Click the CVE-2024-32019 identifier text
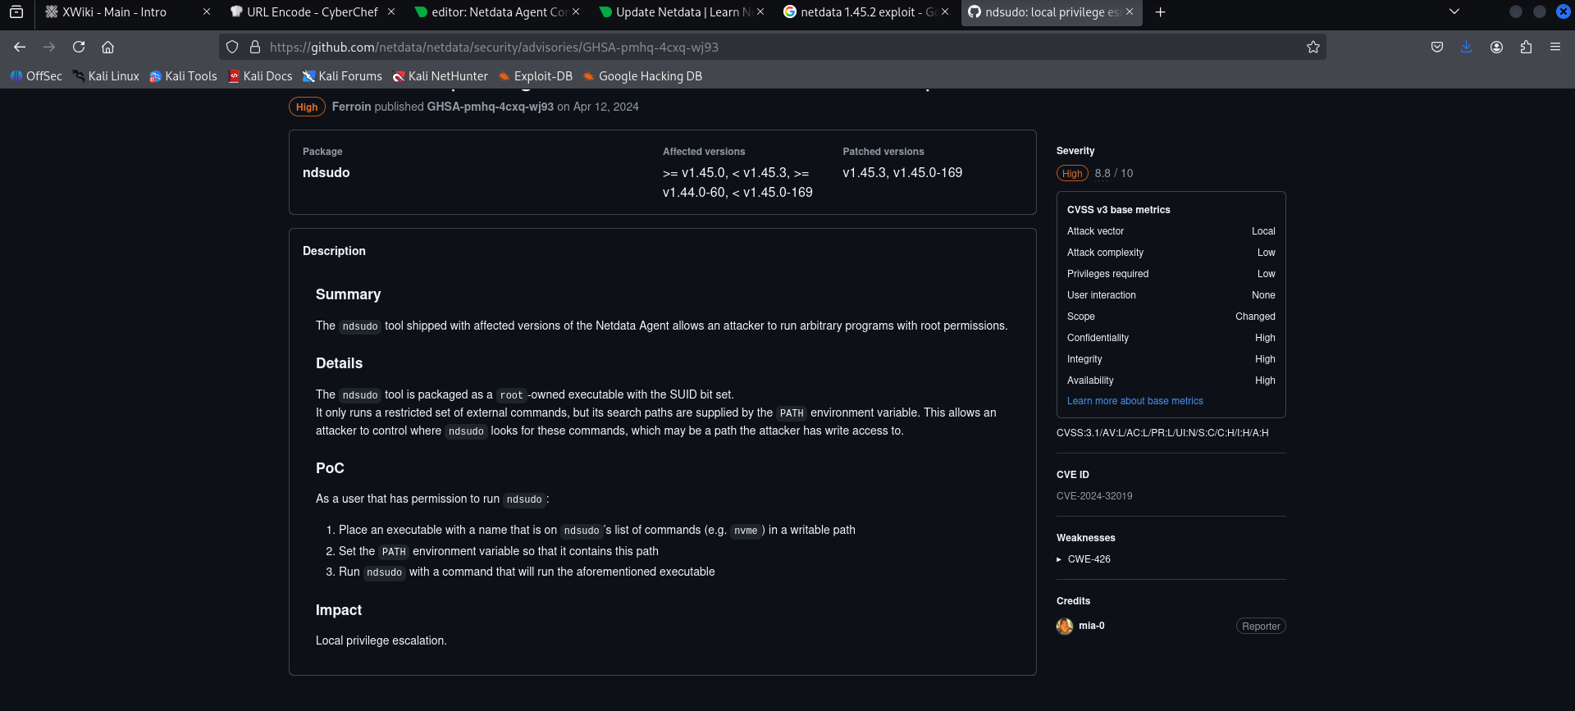The width and height of the screenshot is (1575, 711). [1094, 496]
